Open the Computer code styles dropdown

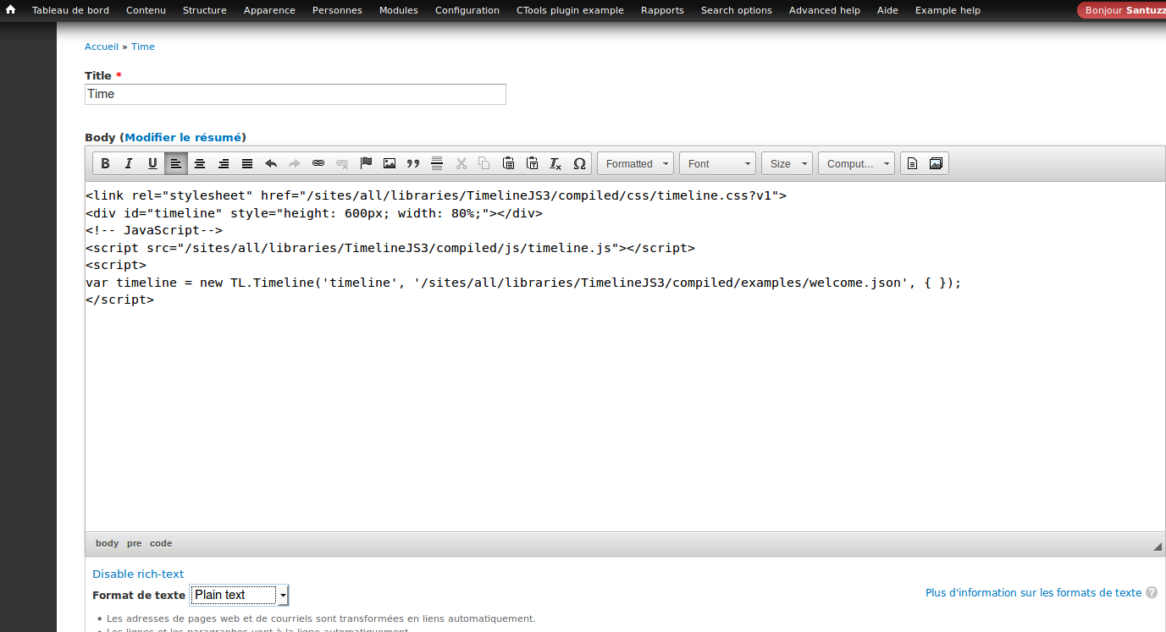coord(856,163)
